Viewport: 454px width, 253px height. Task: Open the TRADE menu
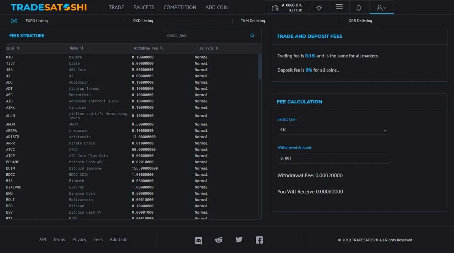click(x=116, y=7)
